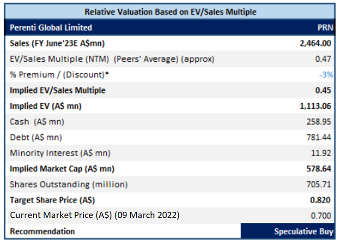The image size is (341, 244).
Task: Click the shares outstanding value 705.71
Action: click(x=319, y=184)
